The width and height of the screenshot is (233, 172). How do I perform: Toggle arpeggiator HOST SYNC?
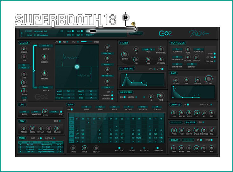coord(119,148)
